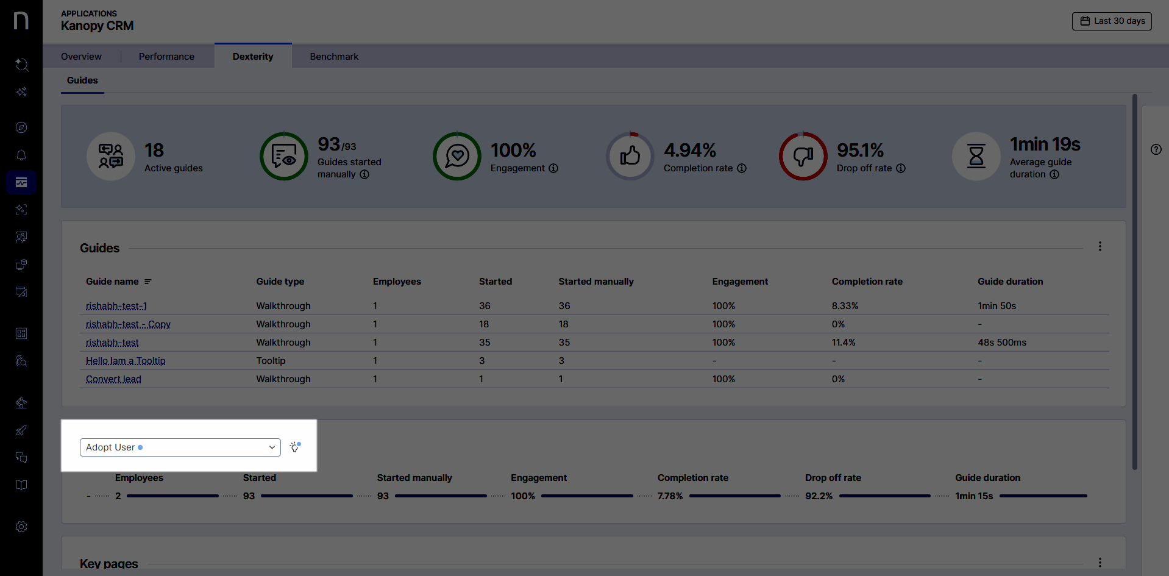Click the info icon next to Engagement

coord(553,168)
